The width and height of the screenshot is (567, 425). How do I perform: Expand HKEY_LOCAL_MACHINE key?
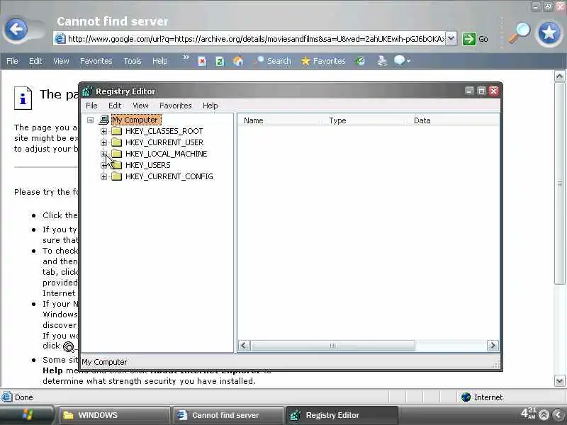103,154
